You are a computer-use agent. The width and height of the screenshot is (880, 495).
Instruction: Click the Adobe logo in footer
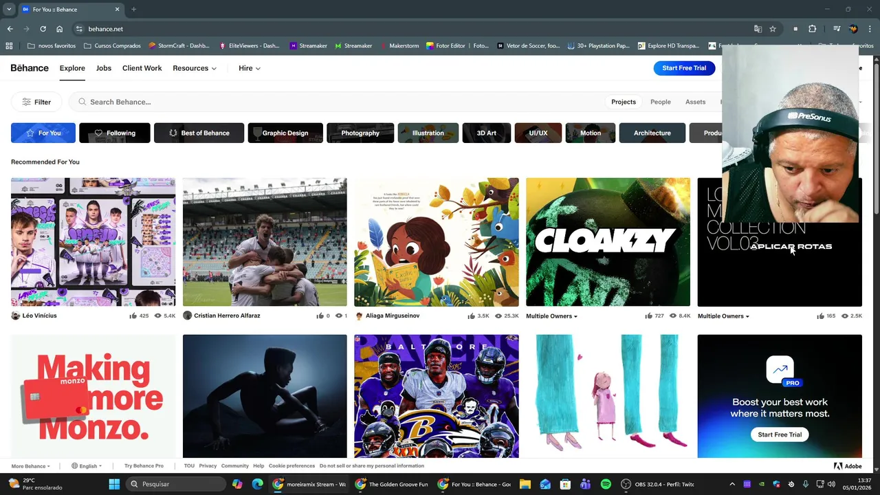848,466
